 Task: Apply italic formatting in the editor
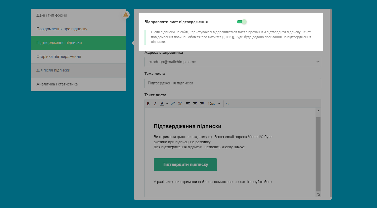pos(155,104)
